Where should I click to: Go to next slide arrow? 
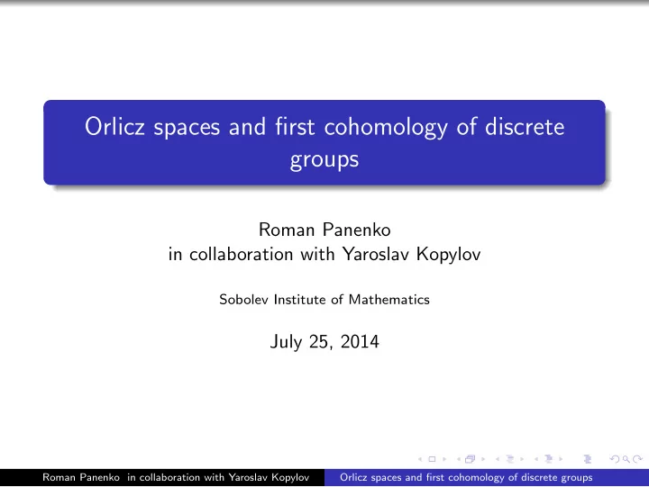pos(444,459)
